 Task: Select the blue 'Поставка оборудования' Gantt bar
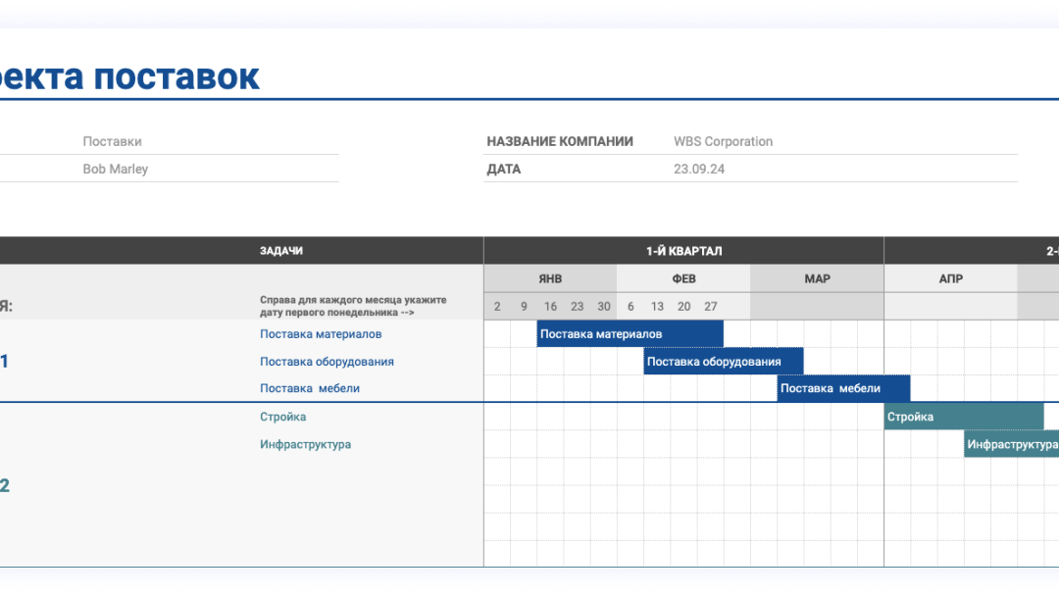pyautogui.click(x=723, y=362)
